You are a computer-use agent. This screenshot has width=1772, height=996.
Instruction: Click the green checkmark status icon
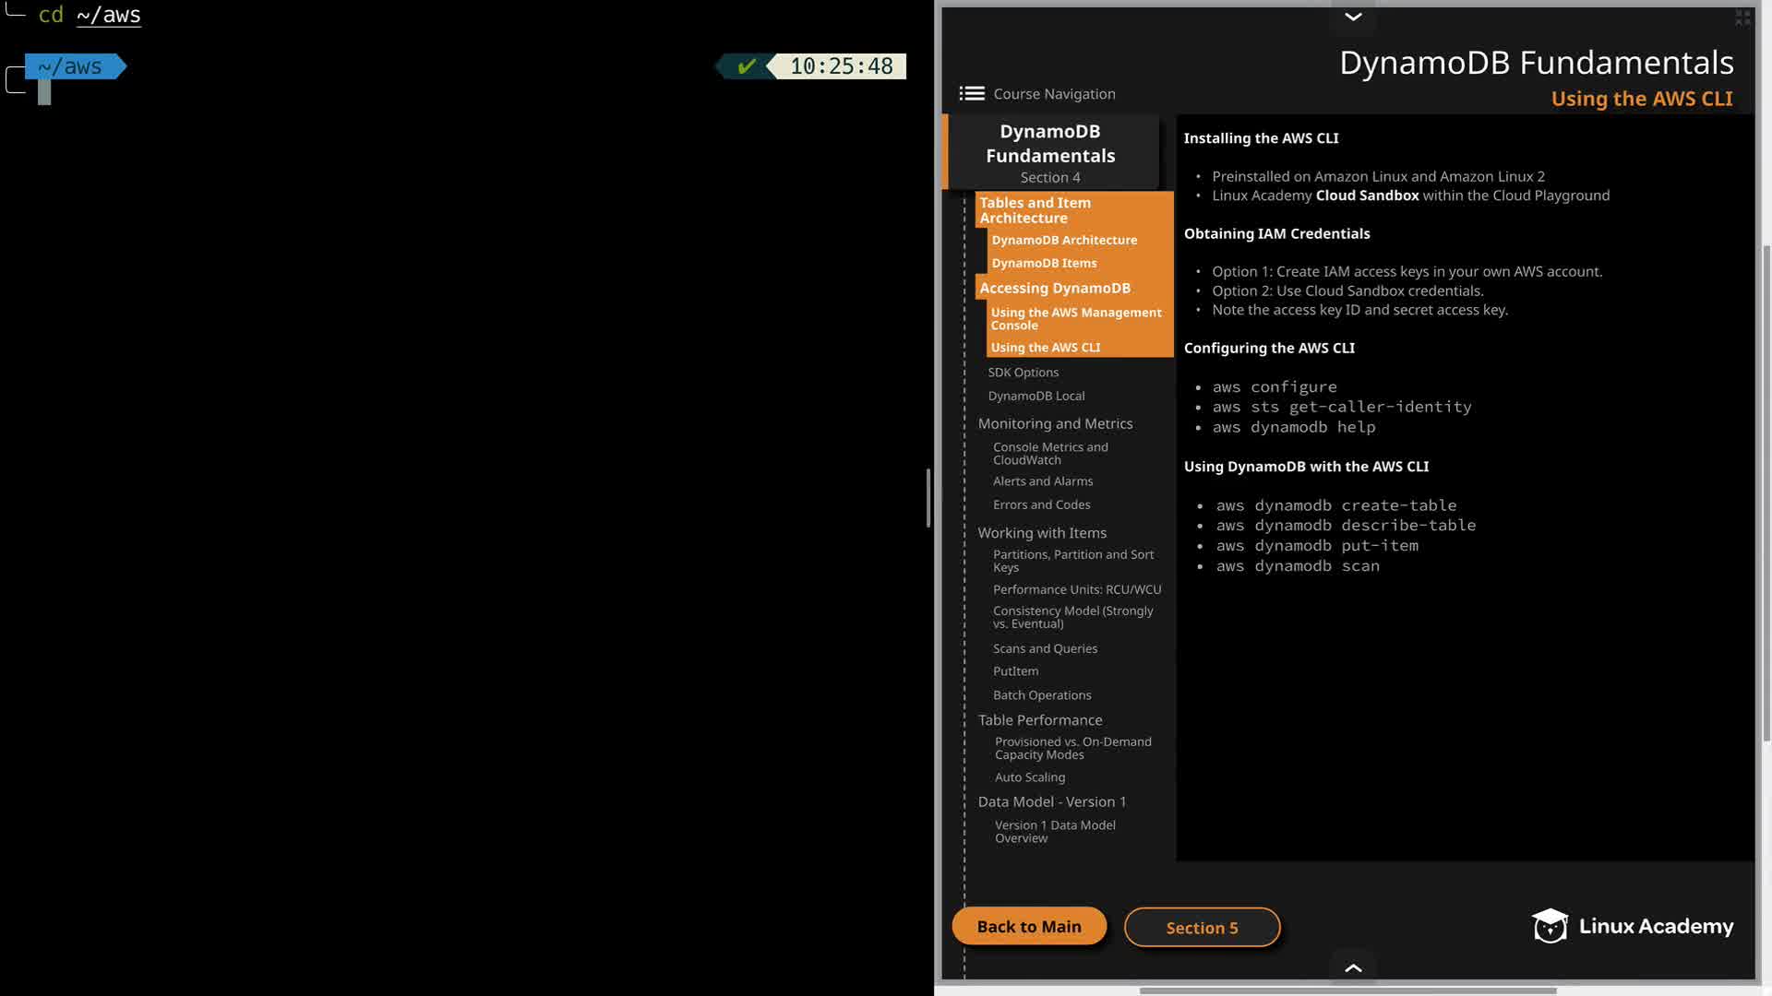point(747,66)
